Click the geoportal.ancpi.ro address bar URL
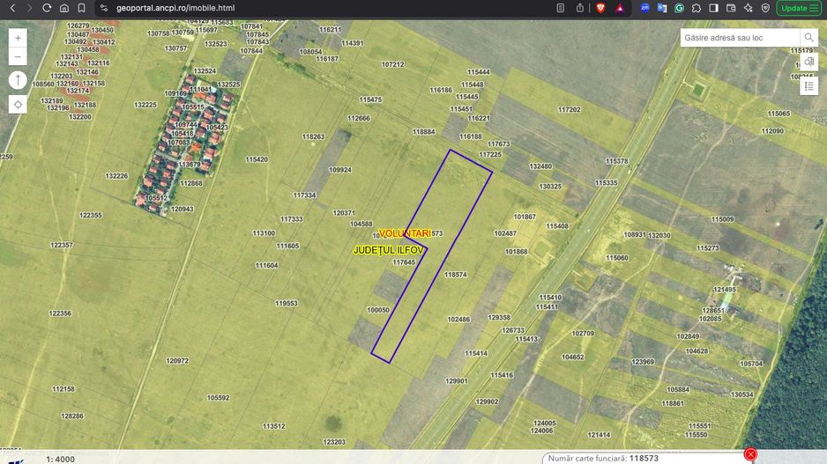Image resolution: width=827 pixels, height=464 pixels. [175, 8]
